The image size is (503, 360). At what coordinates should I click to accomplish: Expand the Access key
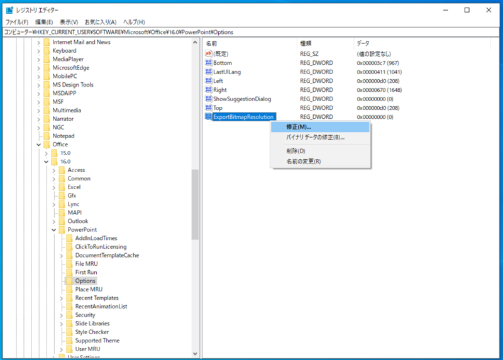(x=54, y=170)
